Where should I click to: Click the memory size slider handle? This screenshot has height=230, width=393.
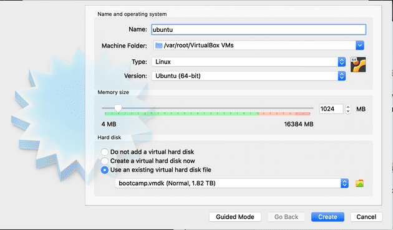point(118,108)
